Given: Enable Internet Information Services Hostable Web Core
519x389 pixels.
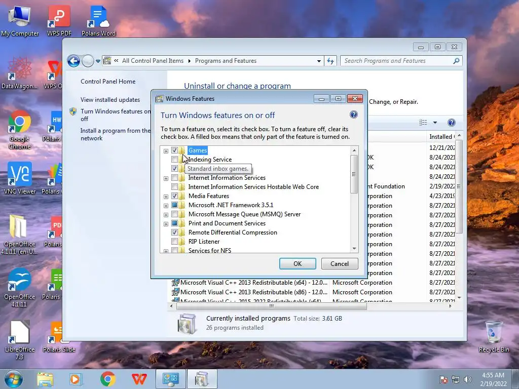Looking at the screenshot, I should 174,187.
